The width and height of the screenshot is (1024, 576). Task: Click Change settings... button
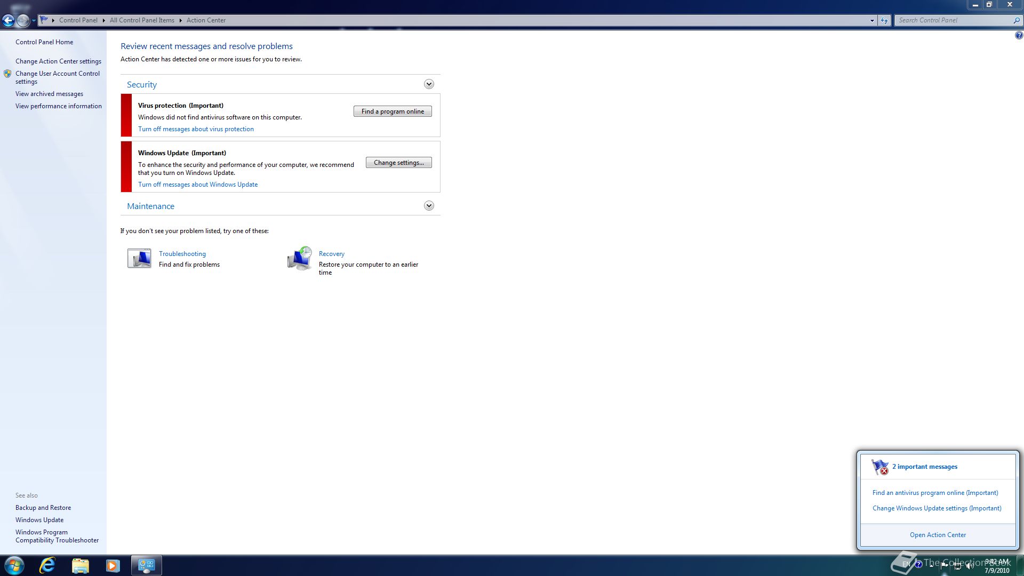click(399, 163)
